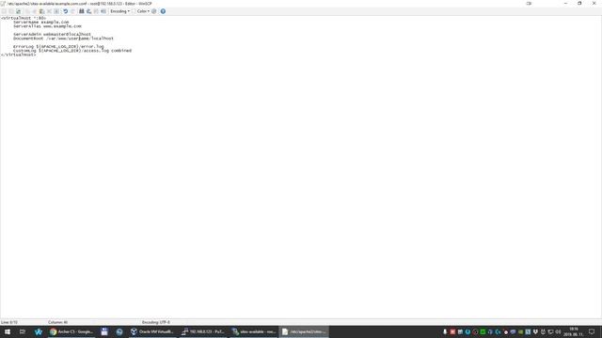602x338 pixels.
Task: Click the DocumentRoot path line
Action: click(63, 38)
